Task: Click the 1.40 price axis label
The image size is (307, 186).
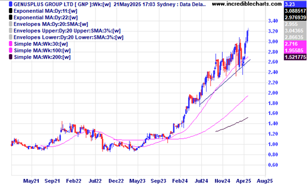Action: click(273, 124)
